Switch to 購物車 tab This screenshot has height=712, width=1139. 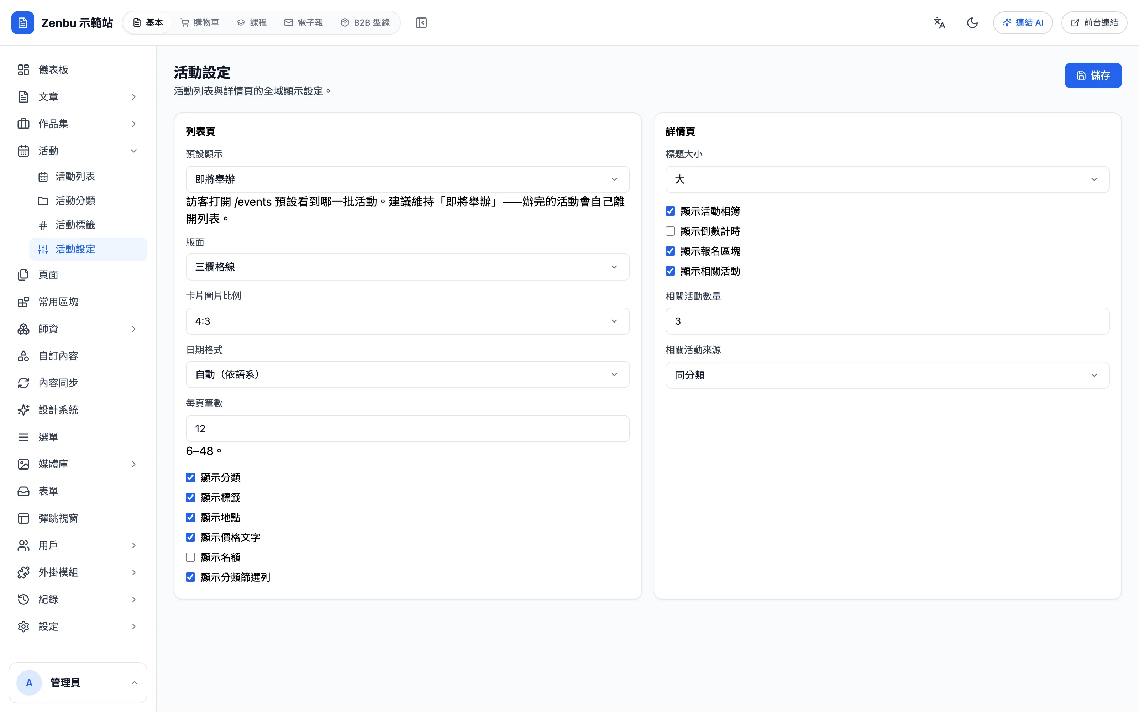(200, 22)
